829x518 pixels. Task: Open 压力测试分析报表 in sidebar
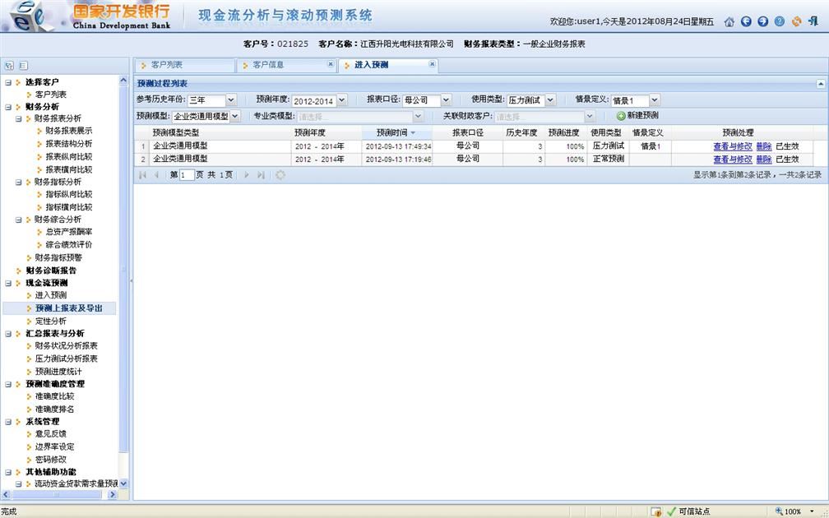66,358
